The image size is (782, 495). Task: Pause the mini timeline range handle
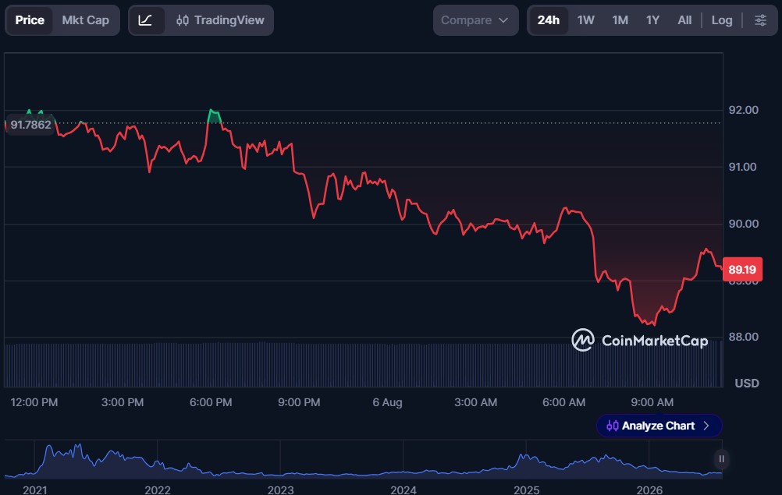click(721, 458)
